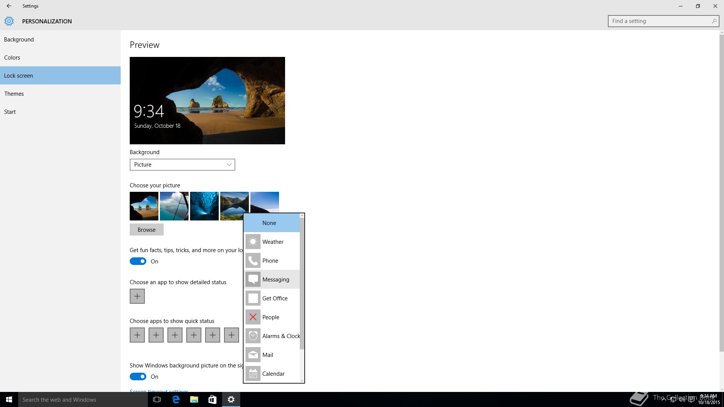Screen dimensions: 724x407
Task: Choose Calendar from the app list
Action: click(271, 373)
